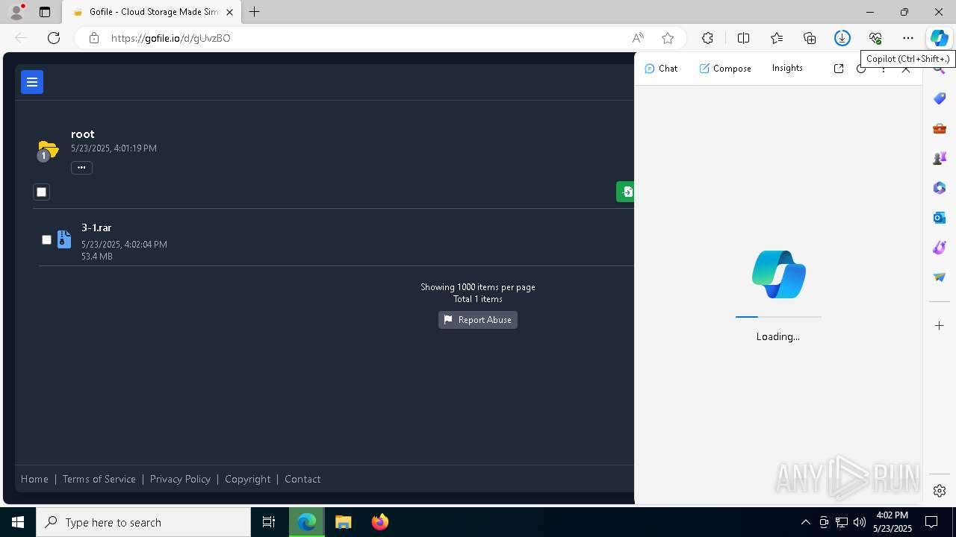Open Terms of Service link
The height and width of the screenshot is (537, 956).
click(99, 479)
